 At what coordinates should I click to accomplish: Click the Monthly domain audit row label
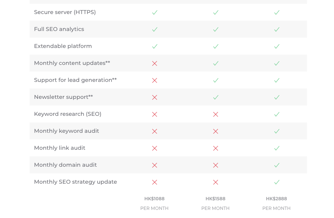point(65,165)
